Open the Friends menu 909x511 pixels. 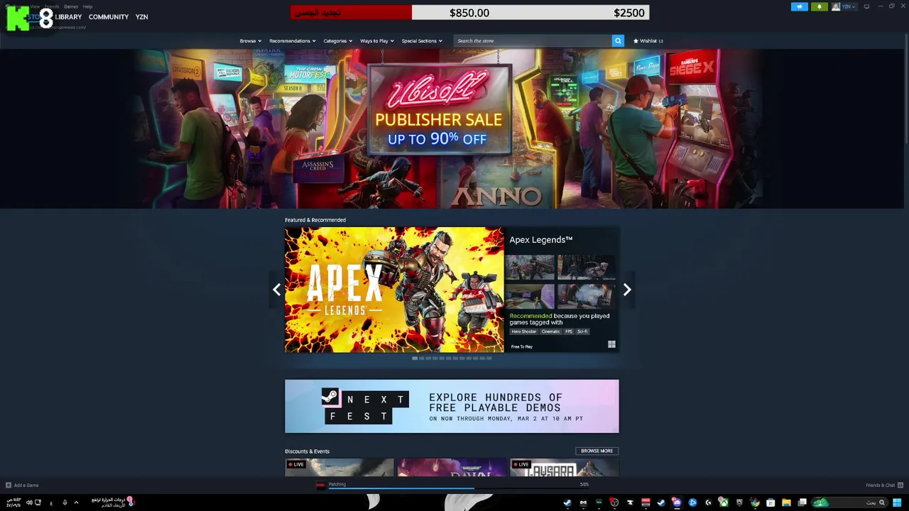click(x=52, y=6)
